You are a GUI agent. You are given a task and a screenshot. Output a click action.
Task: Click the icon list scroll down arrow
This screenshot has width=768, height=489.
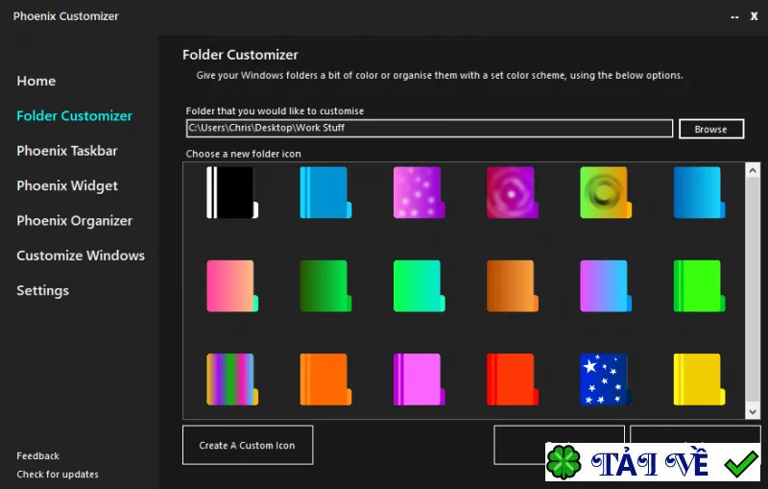(x=753, y=411)
